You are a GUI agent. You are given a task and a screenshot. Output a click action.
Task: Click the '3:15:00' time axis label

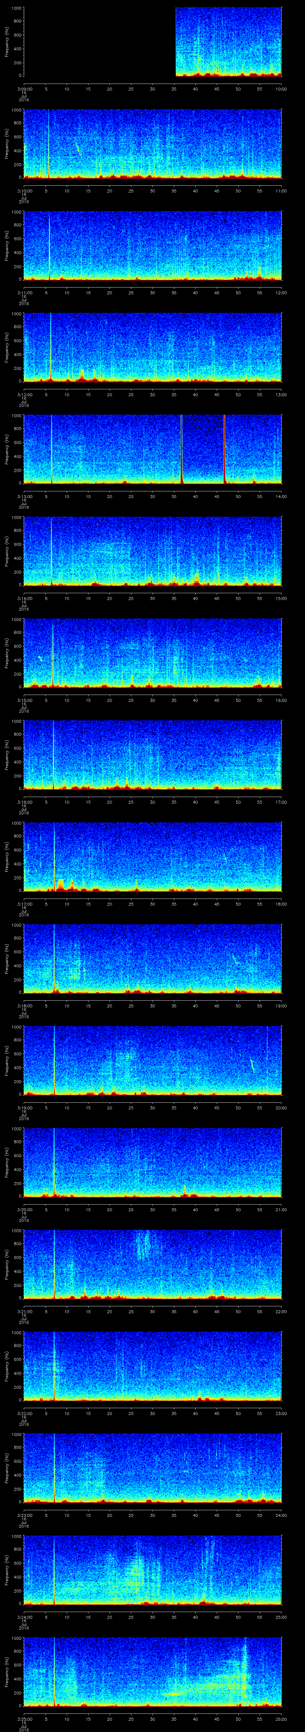(24, 700)
